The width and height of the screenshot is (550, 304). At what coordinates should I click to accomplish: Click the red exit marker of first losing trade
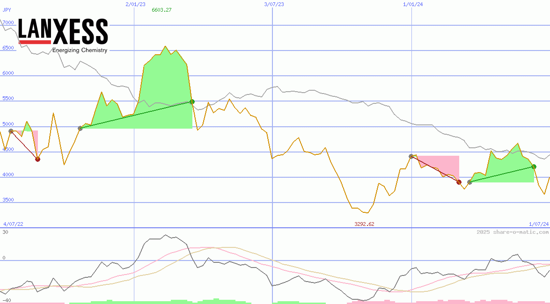[x=38, y=159]
